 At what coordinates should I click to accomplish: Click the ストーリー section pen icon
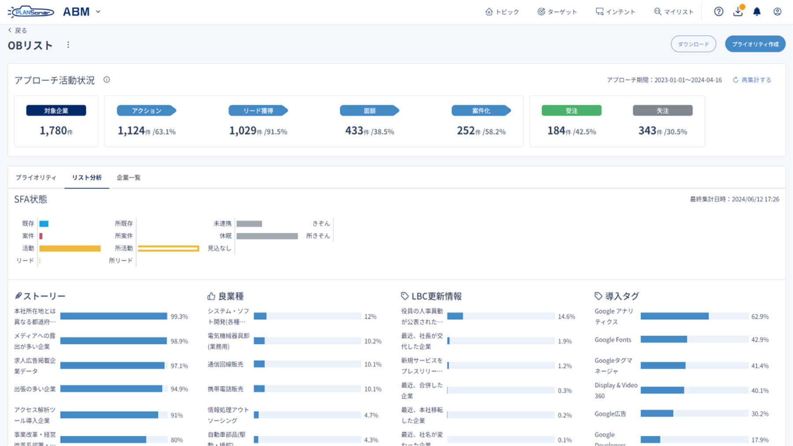pyautogui.click(x=18, y=296)
